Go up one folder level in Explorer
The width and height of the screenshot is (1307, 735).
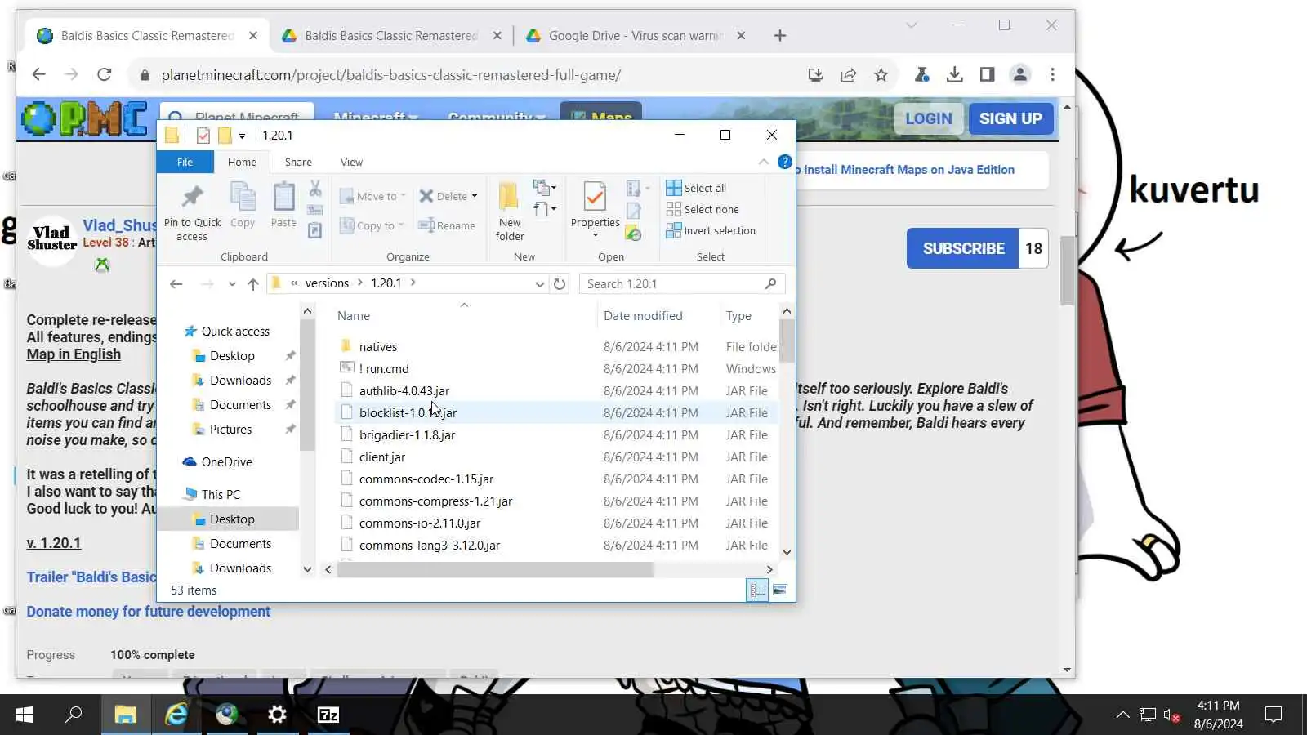(x=253, y=283)
